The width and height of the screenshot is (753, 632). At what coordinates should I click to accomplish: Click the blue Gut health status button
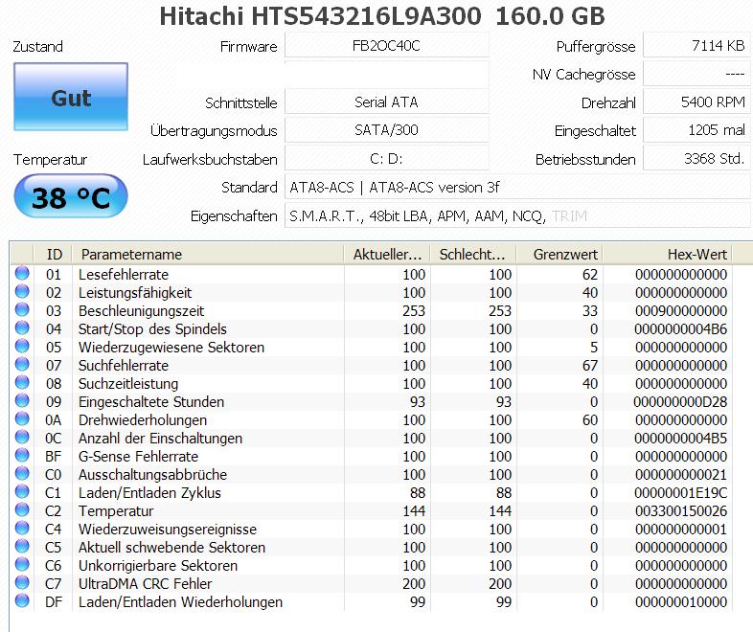point(71,97)
